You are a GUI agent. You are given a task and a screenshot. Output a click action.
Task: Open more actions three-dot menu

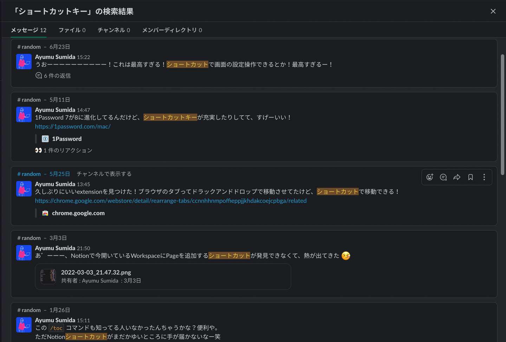[x=484, y=177]
